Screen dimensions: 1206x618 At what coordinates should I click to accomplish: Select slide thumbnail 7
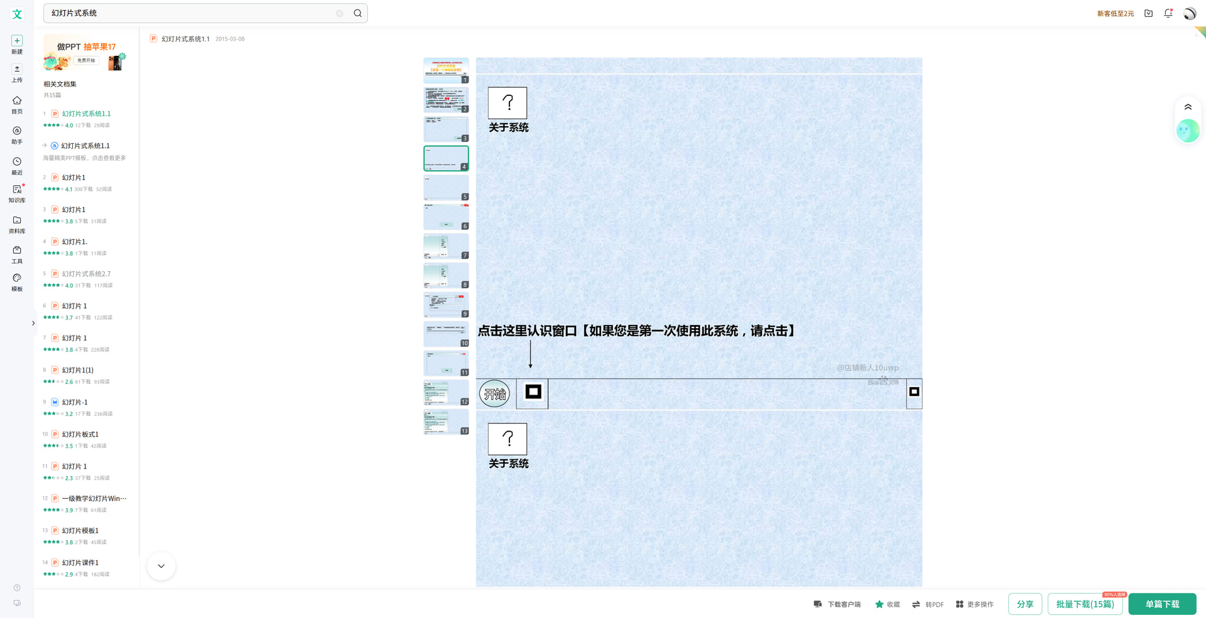[446, 246]
